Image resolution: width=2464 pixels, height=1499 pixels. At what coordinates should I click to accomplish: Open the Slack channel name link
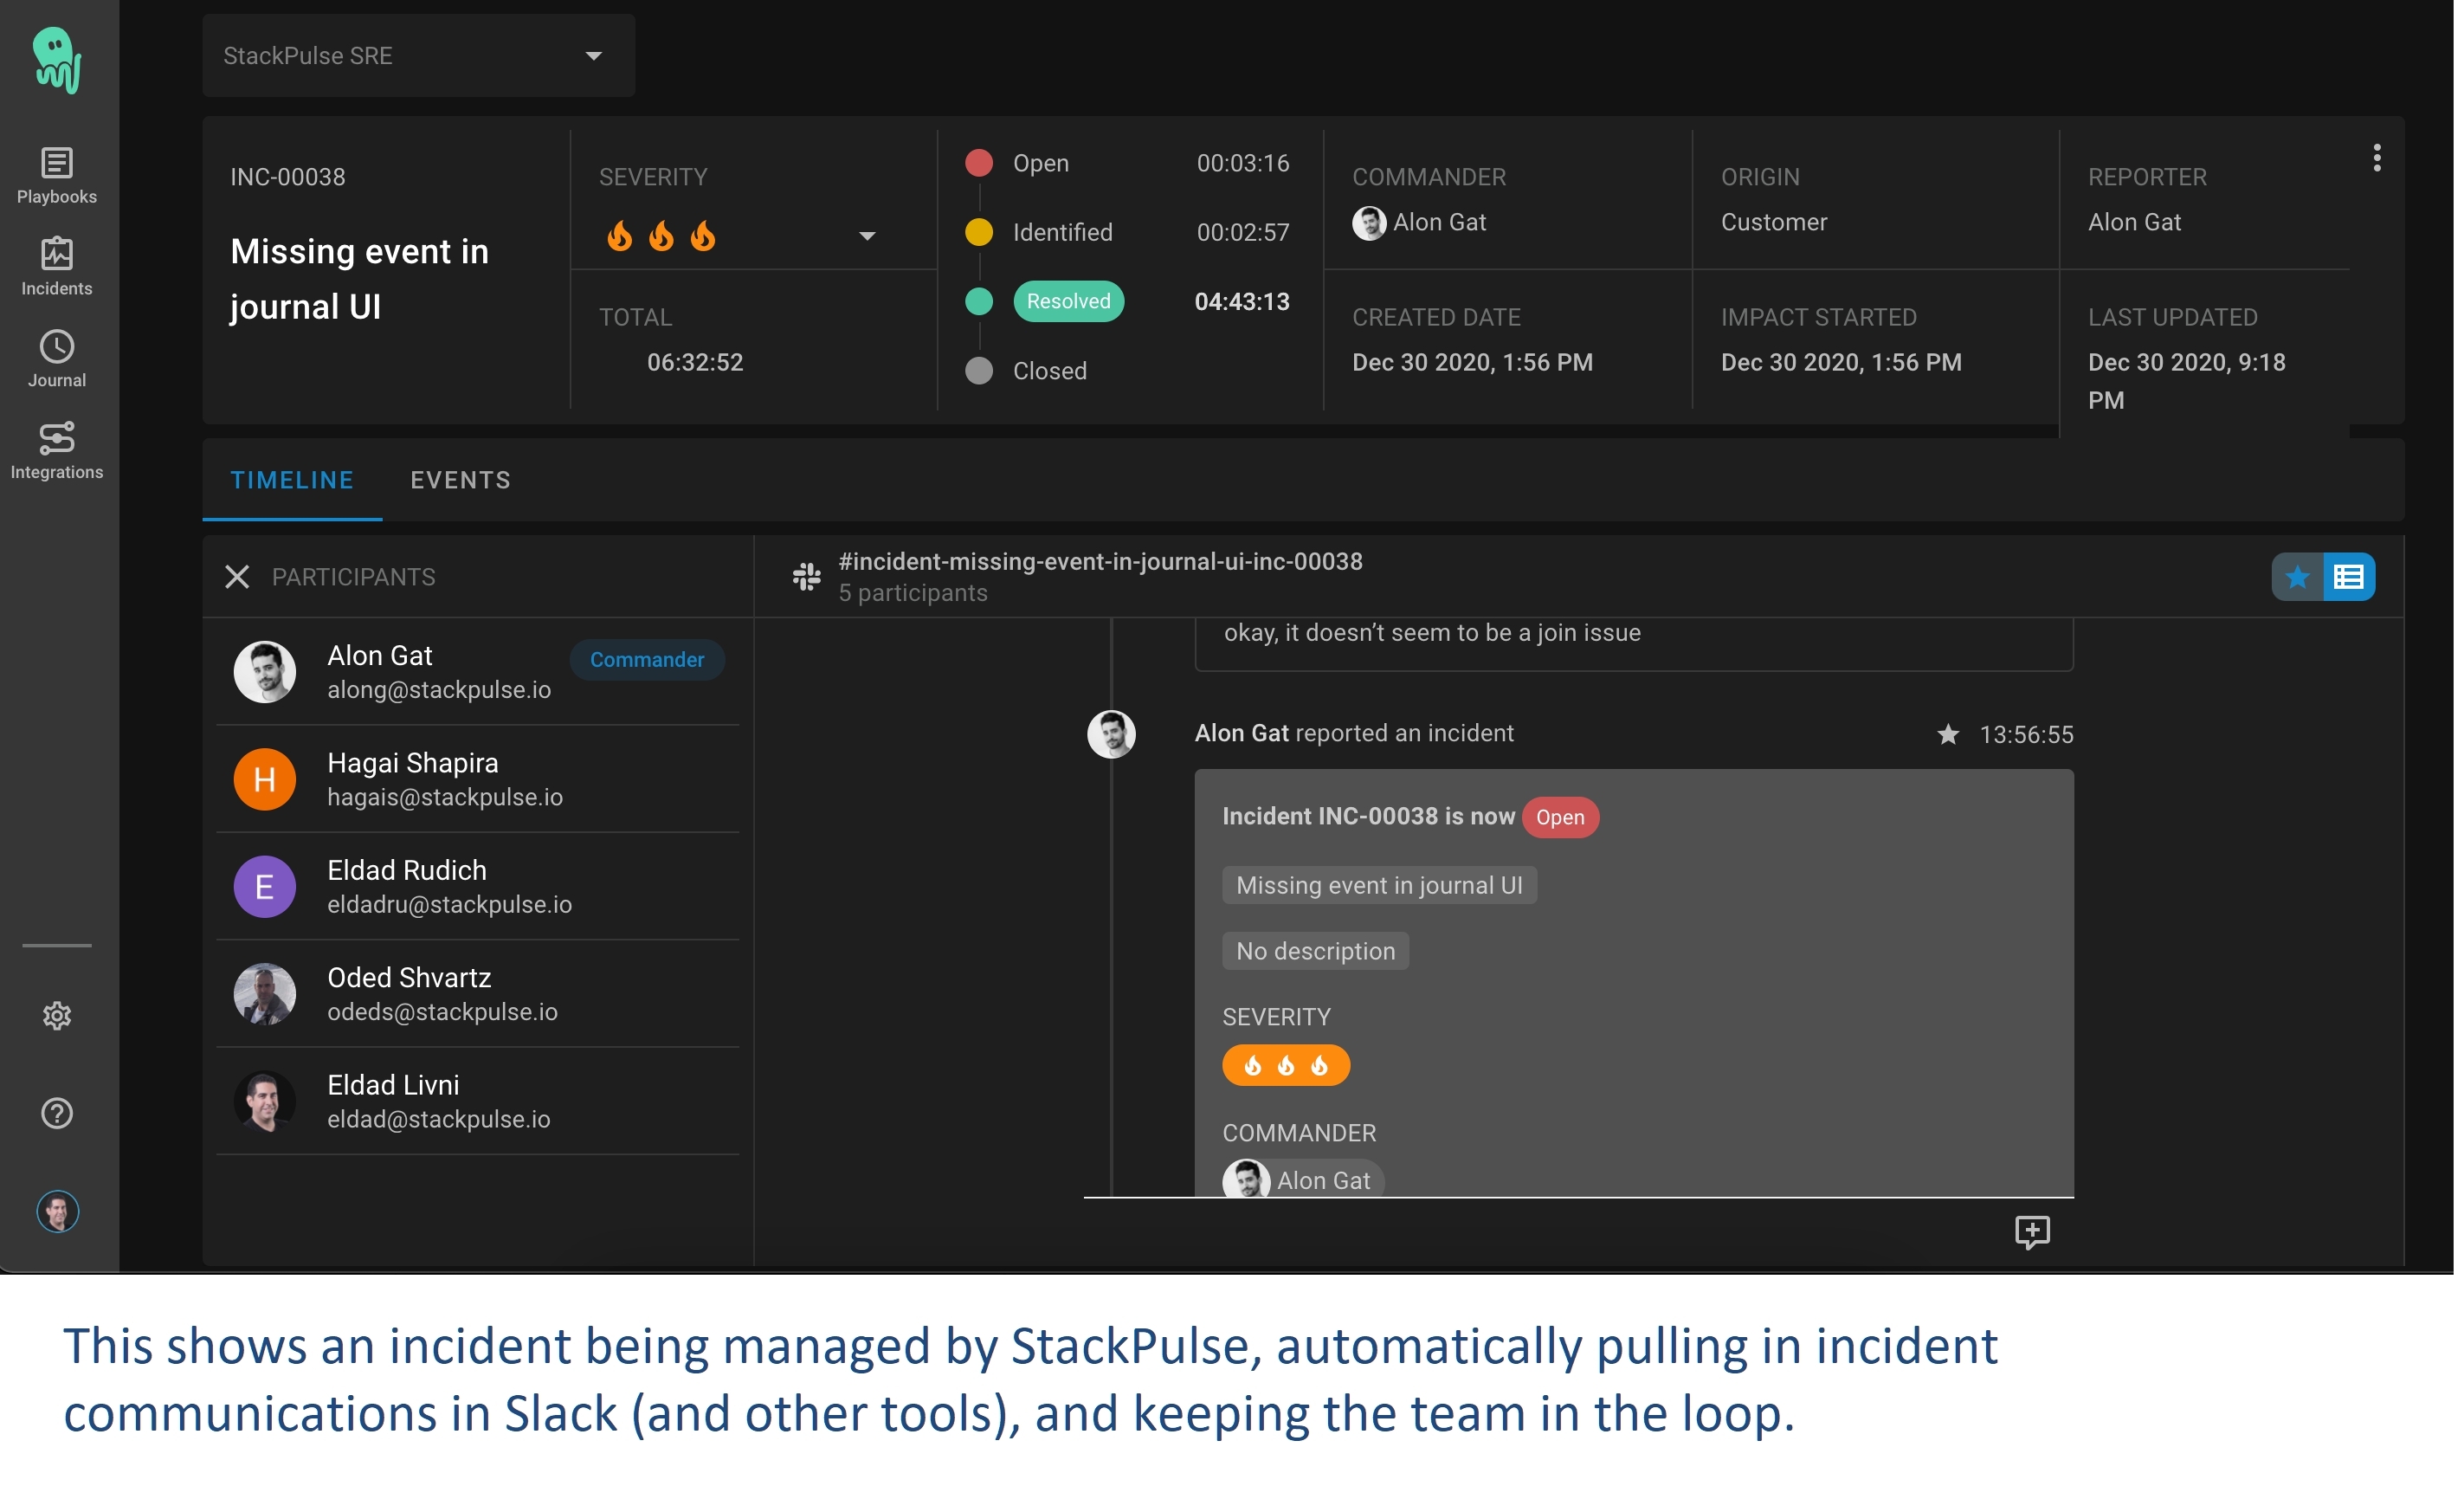click(x=1100, y=562)
